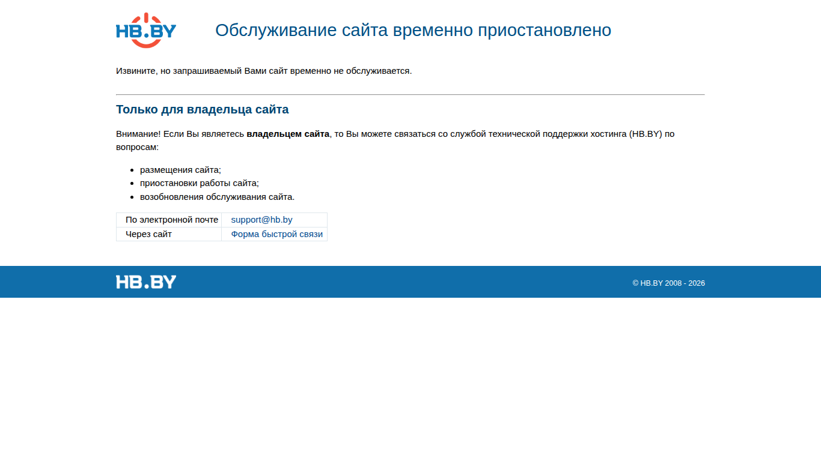Click the © HB.BY 2008 - 2026 copyright text

point(668,283)
